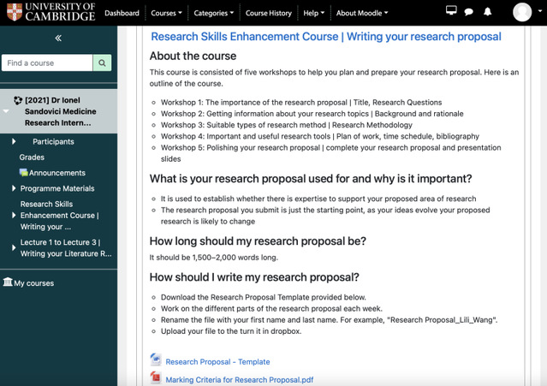Expand the Programme Materials section arrow
The height and width of the screenshot is (386, 547).
[x=15, y=188]
